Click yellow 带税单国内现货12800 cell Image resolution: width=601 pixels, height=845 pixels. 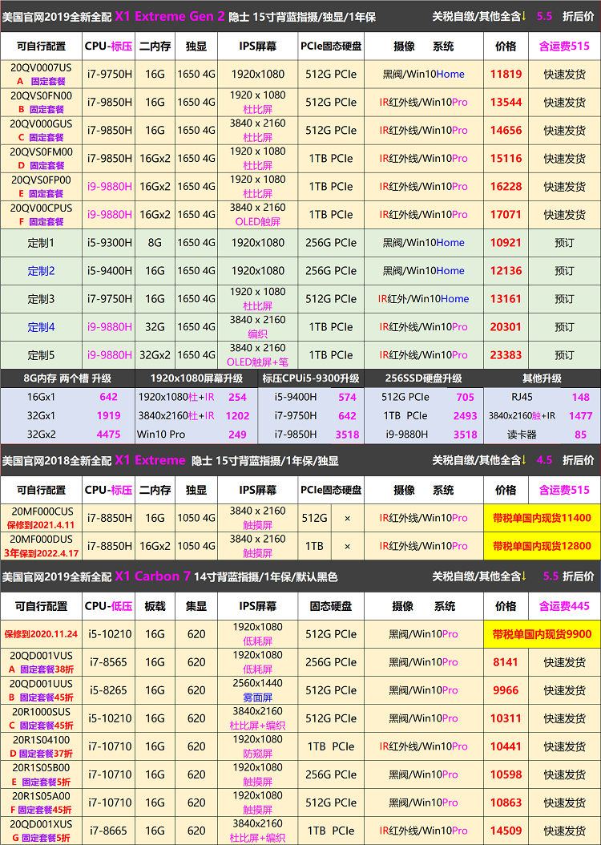(542, 546)
